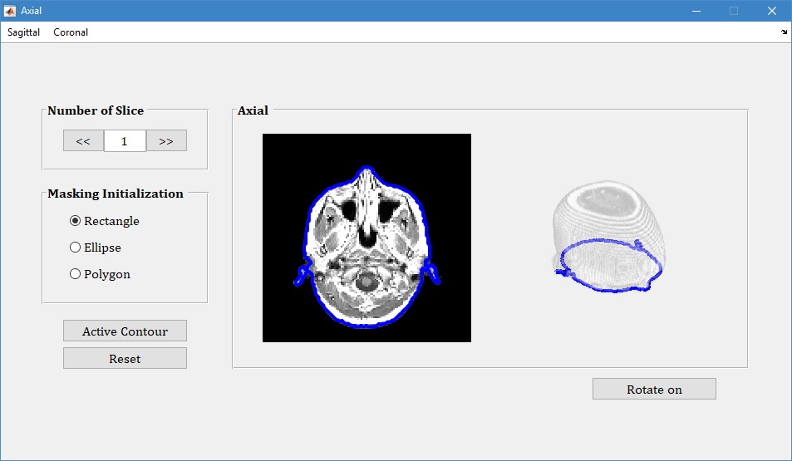Go to previous slice with << button
The width and height of the screenshot is (792, 461).
83,141
